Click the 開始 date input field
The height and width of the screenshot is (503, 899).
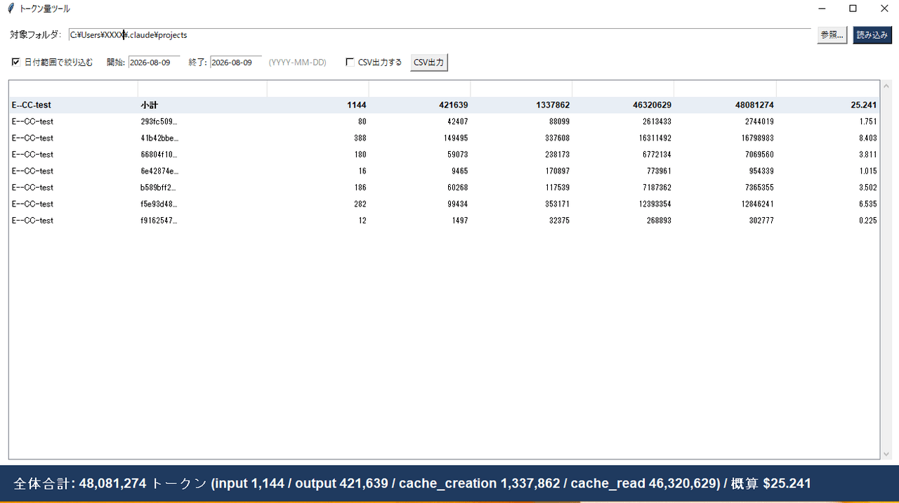click(155, 63)
